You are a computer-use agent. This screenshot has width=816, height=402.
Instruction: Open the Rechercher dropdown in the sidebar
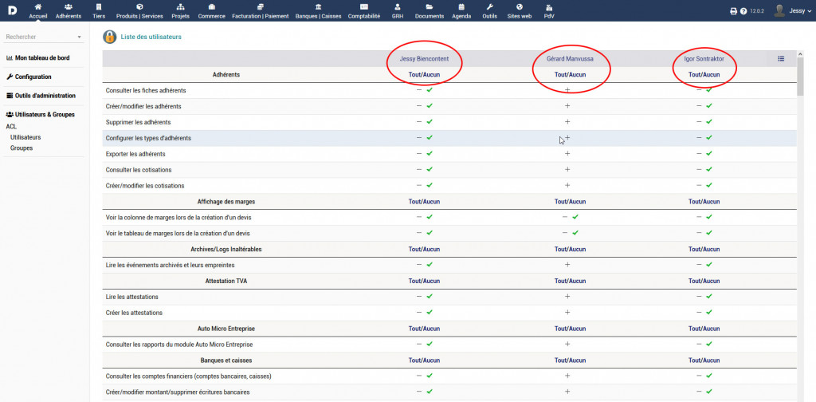(44, 37)
